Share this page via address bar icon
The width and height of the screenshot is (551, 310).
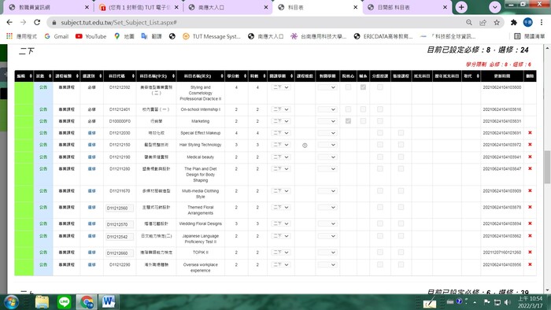(x=483, y=23)
